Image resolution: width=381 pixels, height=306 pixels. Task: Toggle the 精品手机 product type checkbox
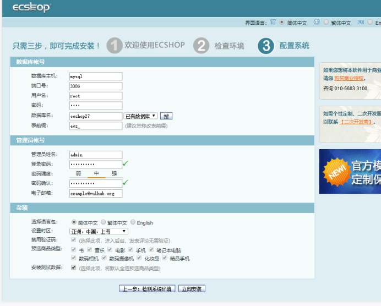click(x=165, y=258)
